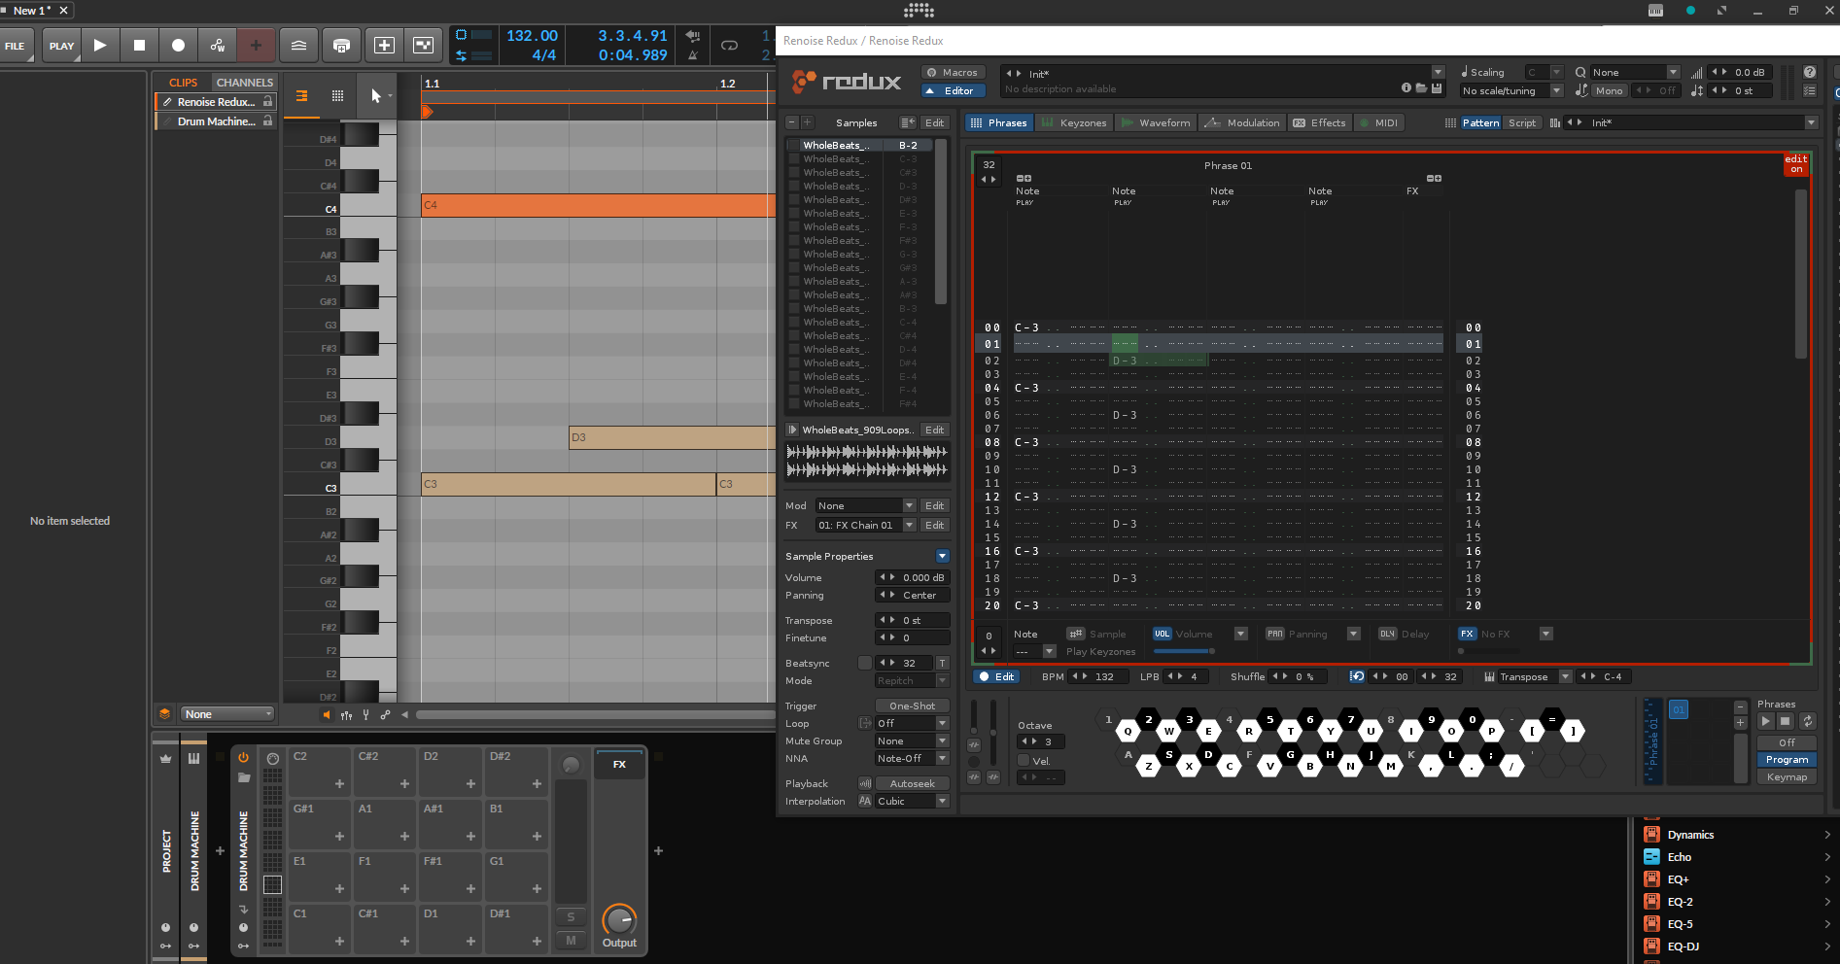Switch to the Waveform tab

[x=1156, y=122]
